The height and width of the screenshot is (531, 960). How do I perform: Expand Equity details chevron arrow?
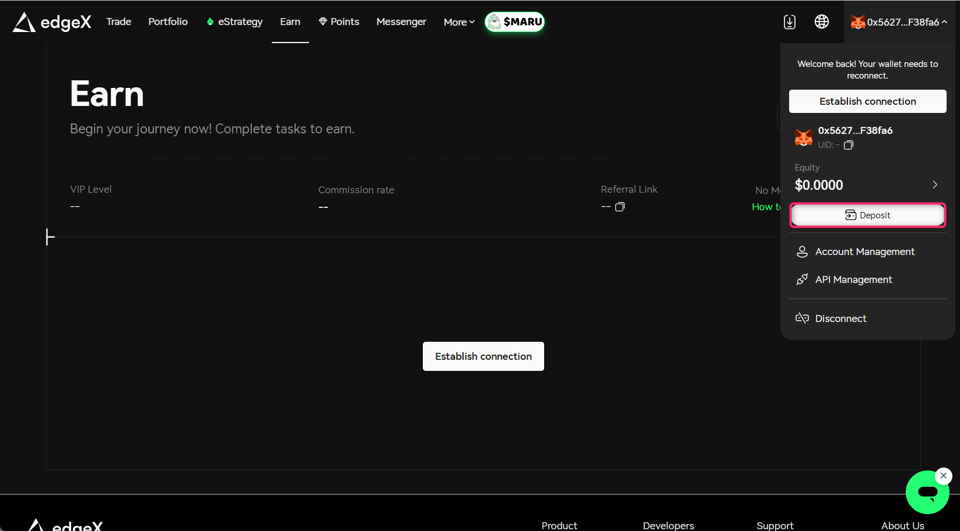pos(934,185)
